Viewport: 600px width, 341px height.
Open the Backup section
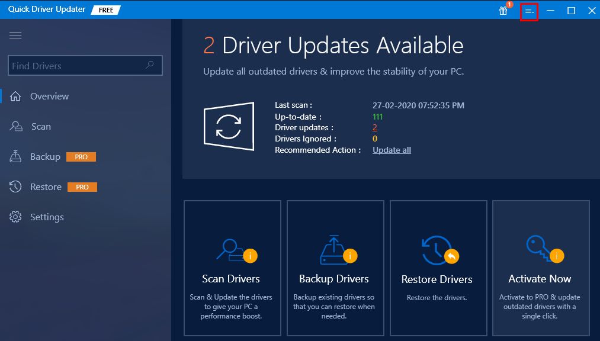(x=45, y=157)
